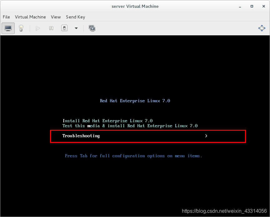The height and width of the screenshot is (217, 270).
Task: Power on the virtual machine
Action: click(x=38, y=28)
